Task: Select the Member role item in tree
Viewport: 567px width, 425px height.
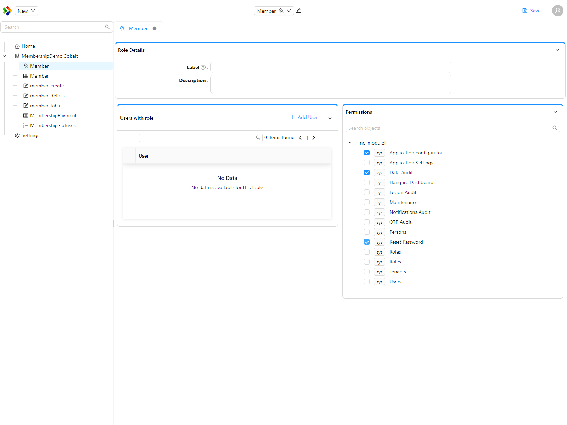Action: tap(66, 66)
